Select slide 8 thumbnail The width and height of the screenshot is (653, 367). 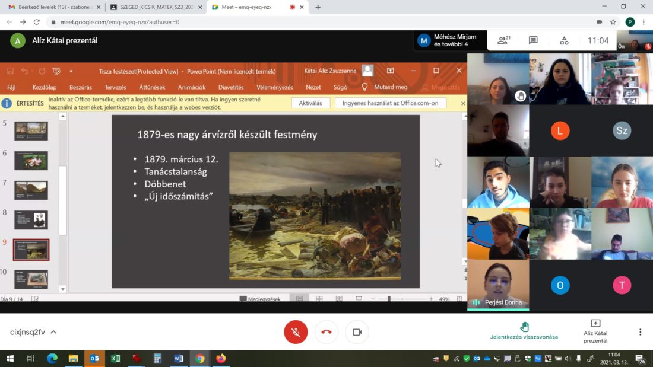coord(31,220)
